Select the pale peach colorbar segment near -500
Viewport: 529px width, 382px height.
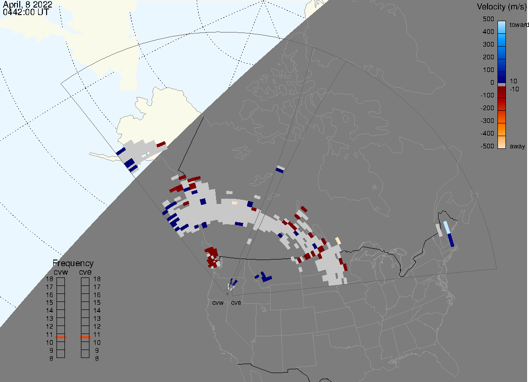tap(502, 142)
